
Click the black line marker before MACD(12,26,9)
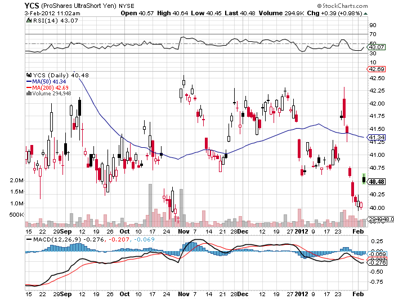tap(29, 239)
